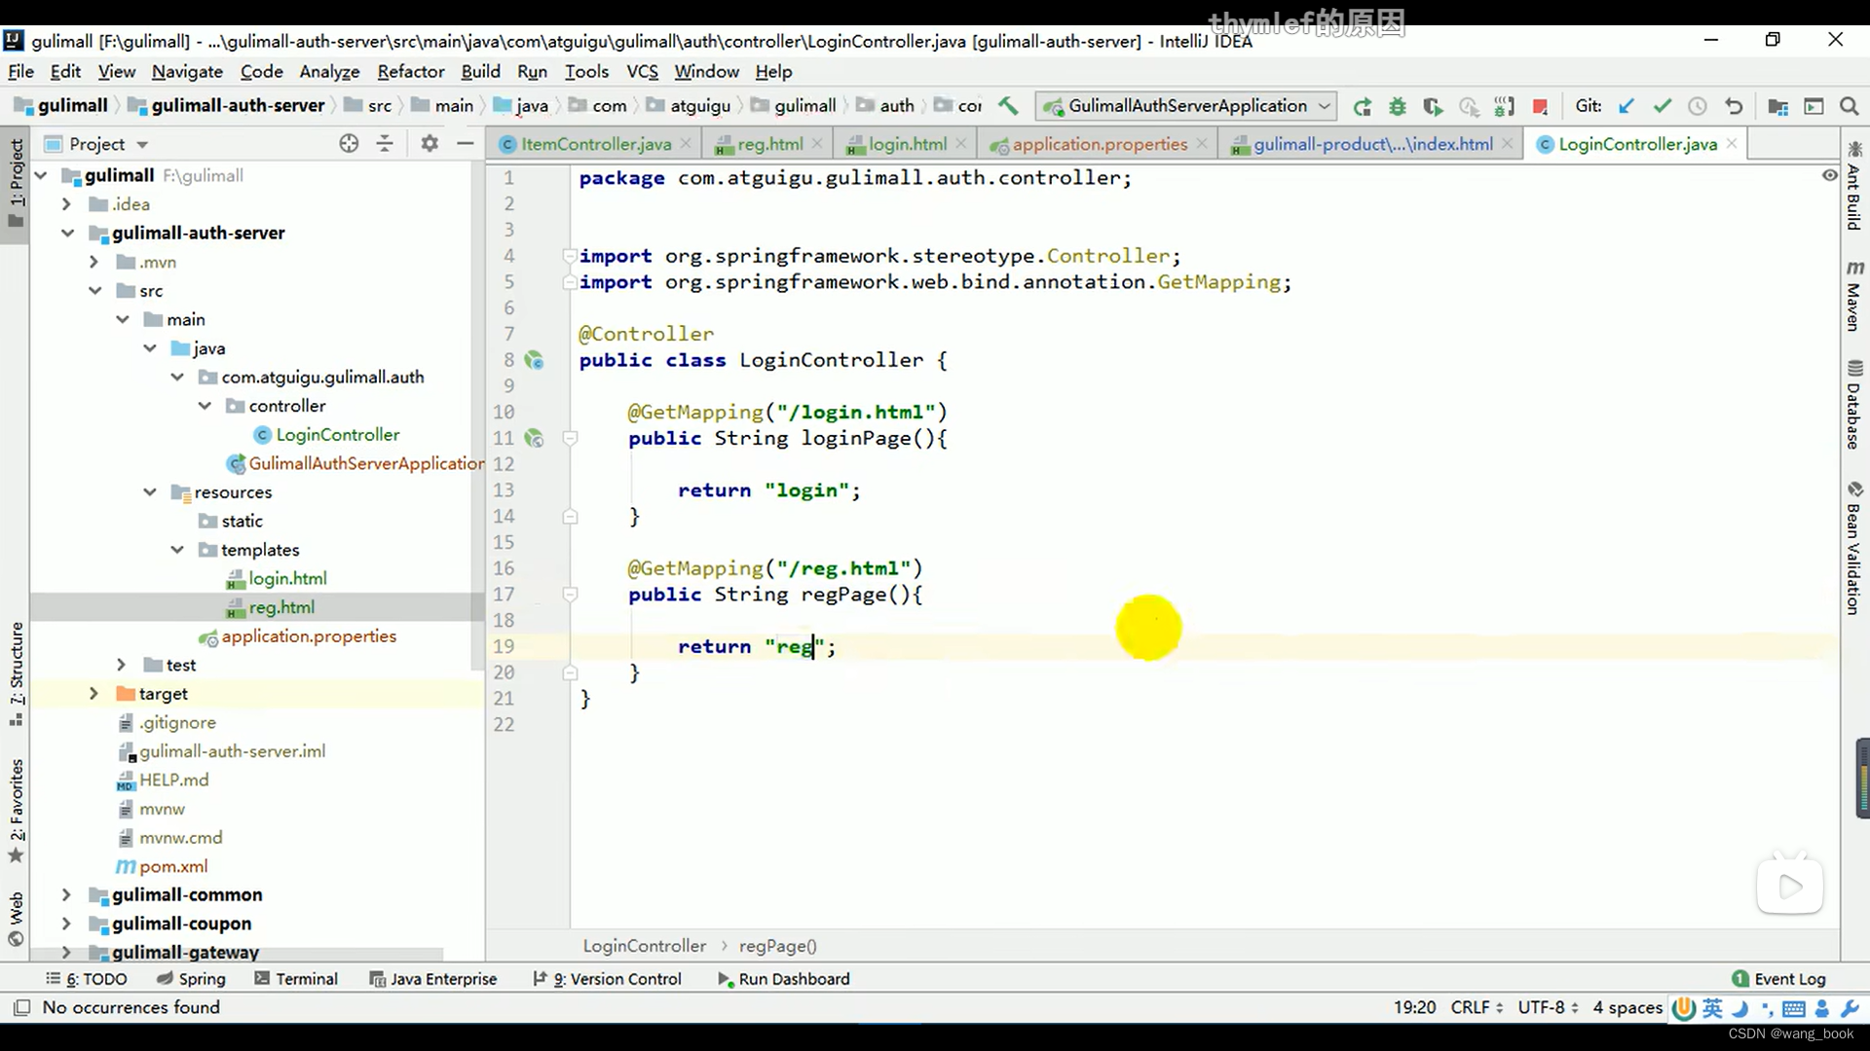Open 9: Version Control tool window
The width and height of the screenshot is (1870, 1051).
pyautogui.click(x=607, y=979)
